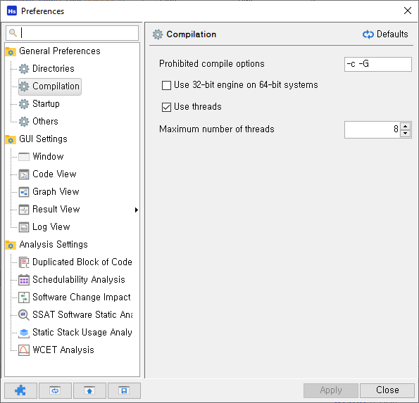Click the reset arrows icon button at bottom
The image size is (419, 403).
tap(55, 390)
